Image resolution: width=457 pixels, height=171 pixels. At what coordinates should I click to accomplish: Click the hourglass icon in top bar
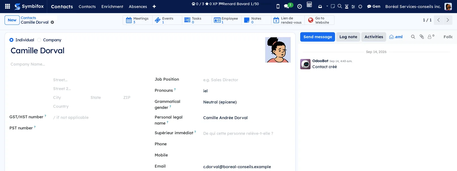pyautogui.click(x=346, y=6)
